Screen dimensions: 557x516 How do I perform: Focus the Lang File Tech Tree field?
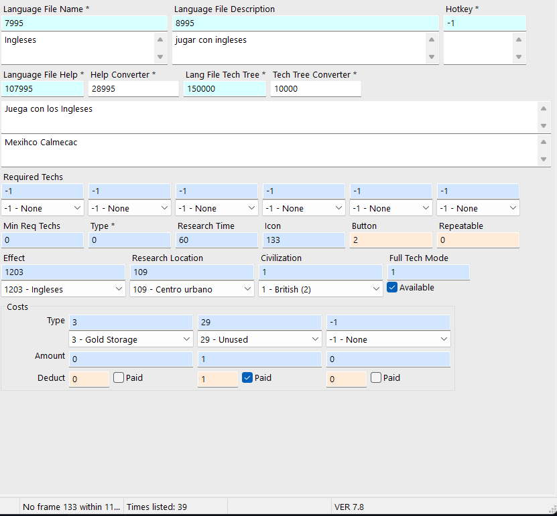[225, 88]
